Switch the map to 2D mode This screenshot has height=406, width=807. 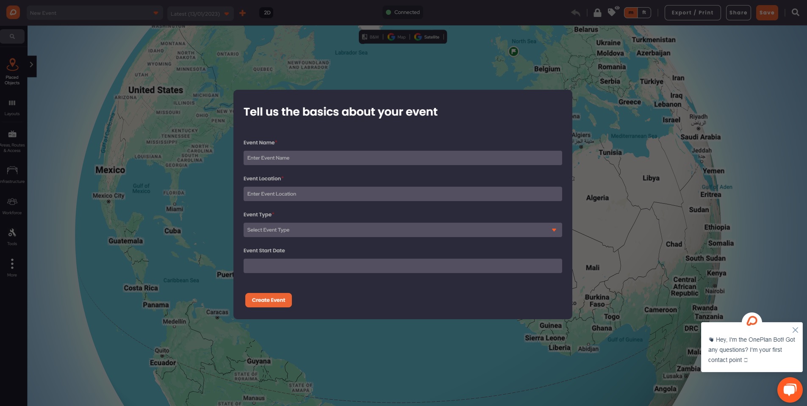[267, 13]
